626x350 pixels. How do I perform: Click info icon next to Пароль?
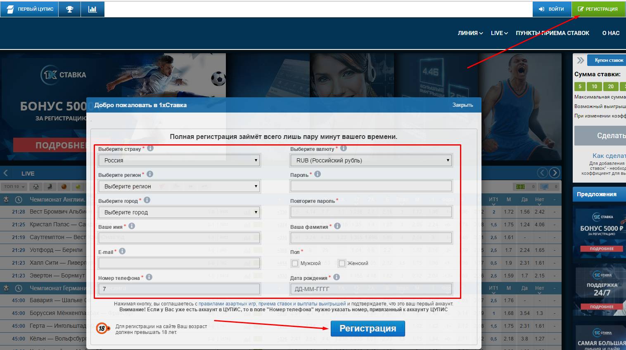point(318,174)
